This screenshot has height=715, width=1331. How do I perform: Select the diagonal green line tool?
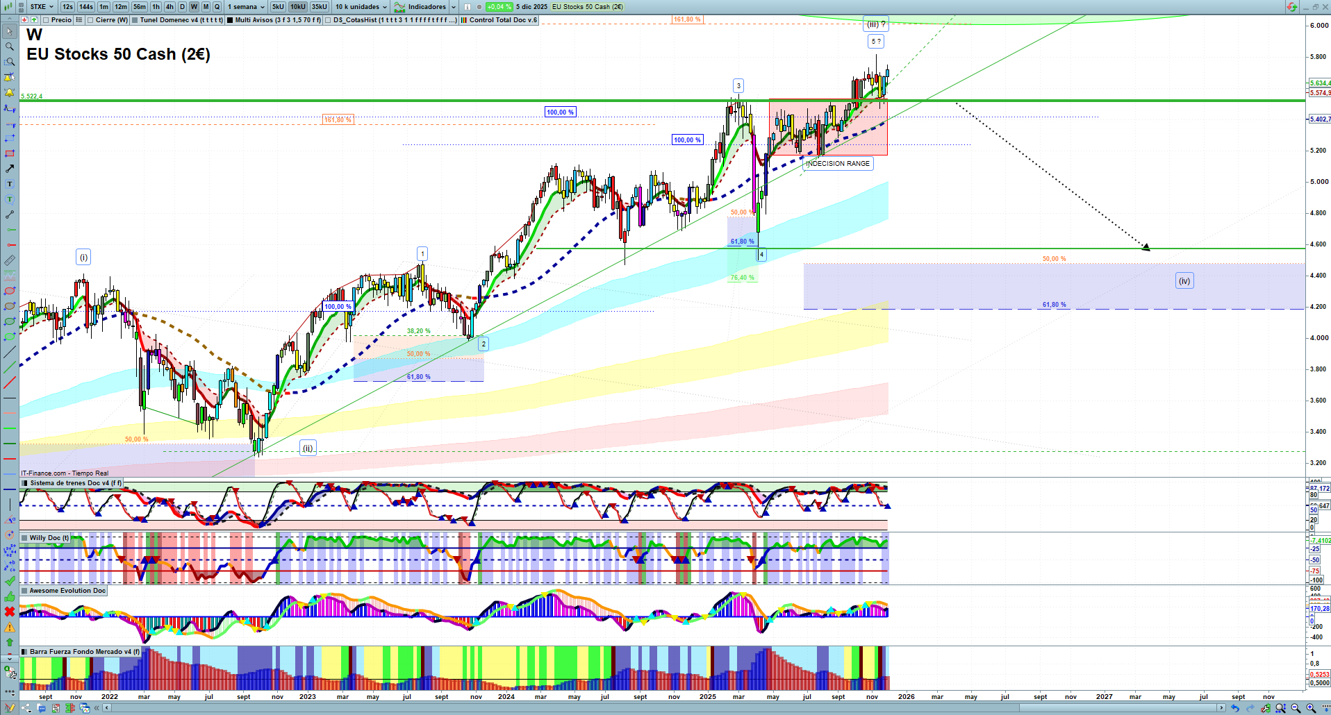[x=10, y=367]
